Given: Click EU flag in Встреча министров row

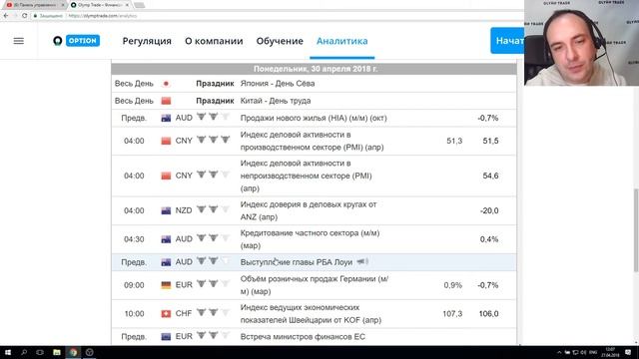Looking at the screenshot, I should tap(166, 337).
